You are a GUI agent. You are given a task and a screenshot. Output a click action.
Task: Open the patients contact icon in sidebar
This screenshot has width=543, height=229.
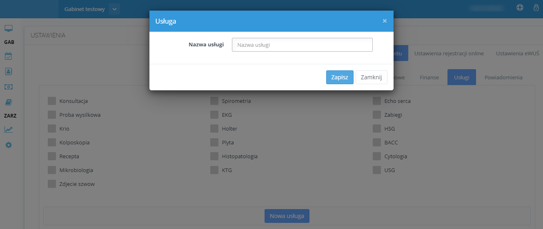(9, 71)
